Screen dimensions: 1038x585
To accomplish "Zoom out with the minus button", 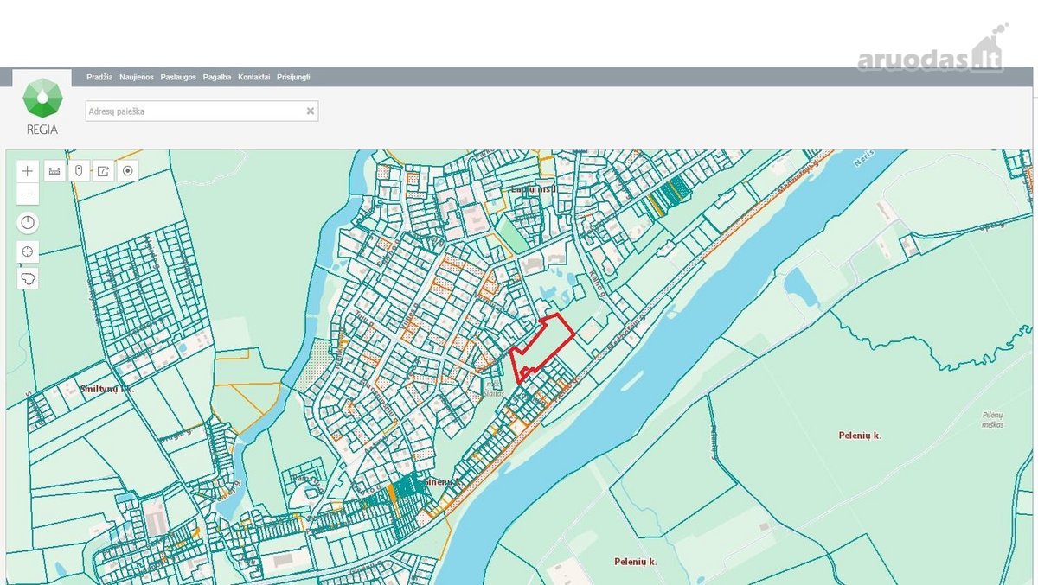I will 29,193.
